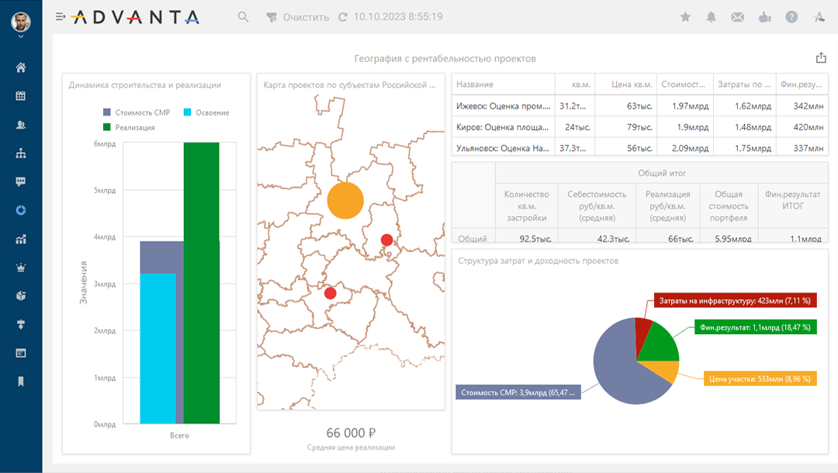This screenshot has width=838, height=473.
Task: Toggle the Освоение legend series
Action: (206, 112)
